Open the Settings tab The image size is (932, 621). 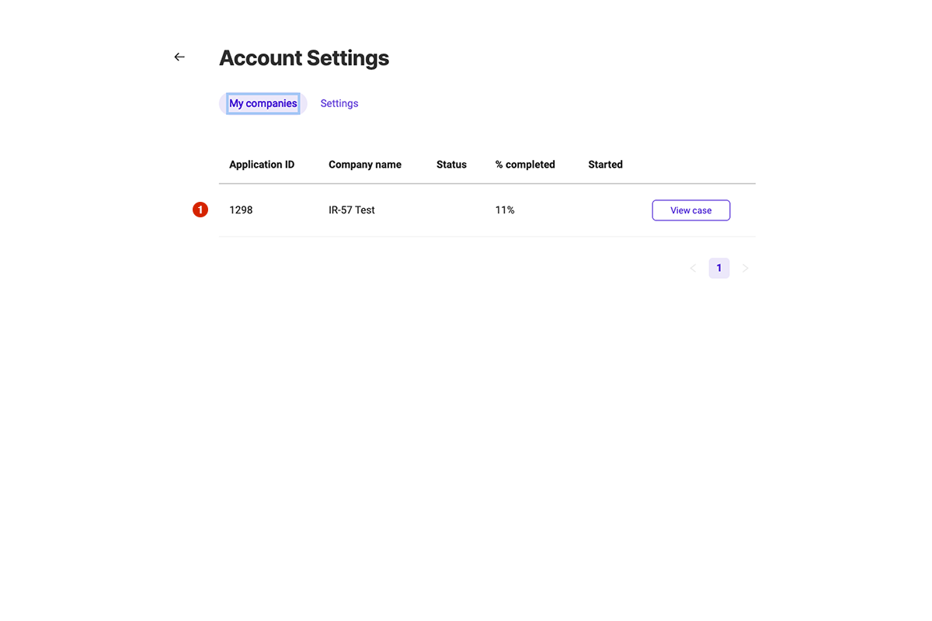(339, 103)
